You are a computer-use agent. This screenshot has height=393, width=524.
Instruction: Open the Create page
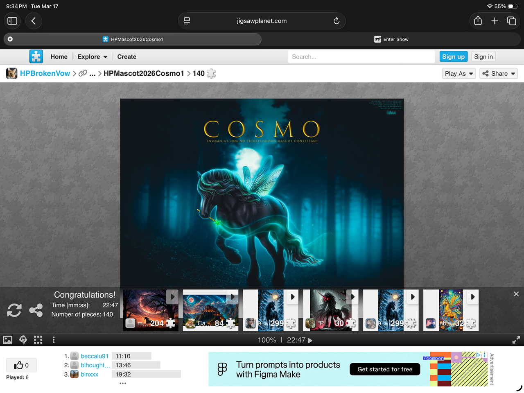127,57
